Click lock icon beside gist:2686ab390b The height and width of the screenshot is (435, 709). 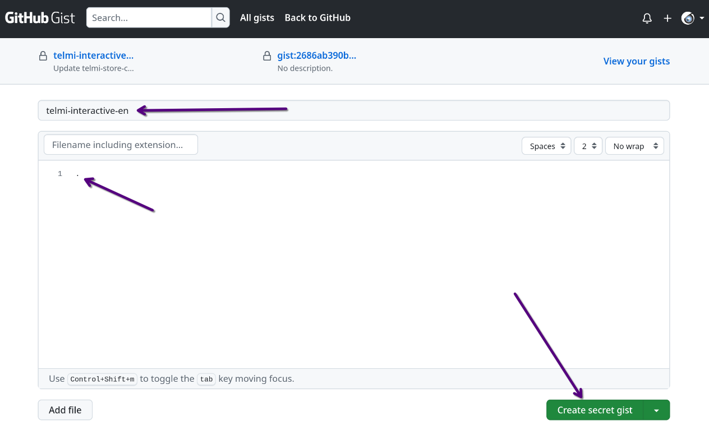(x=267, y=56)
